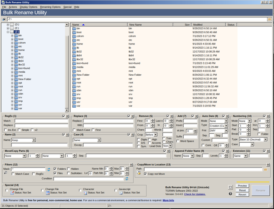Viewport: 274px width, 209px height.
Task: Enable Match Case in the Replace panel
Action: point(74,130)
